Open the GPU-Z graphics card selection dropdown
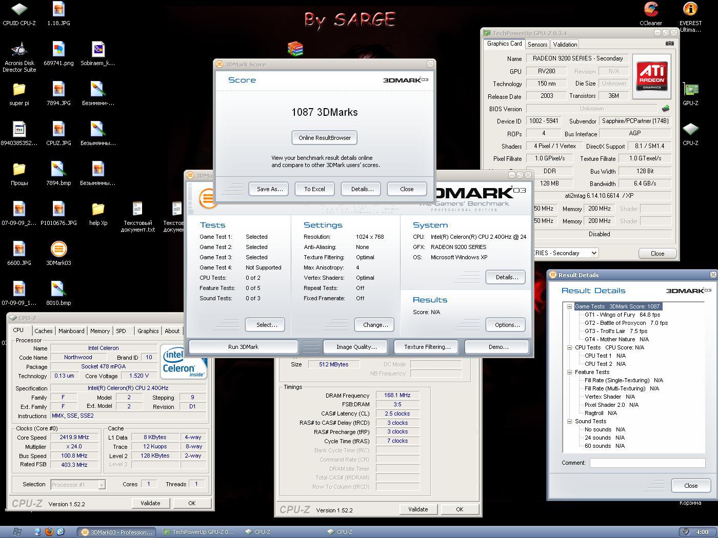 pyautogui.click(x=594, y=253)
